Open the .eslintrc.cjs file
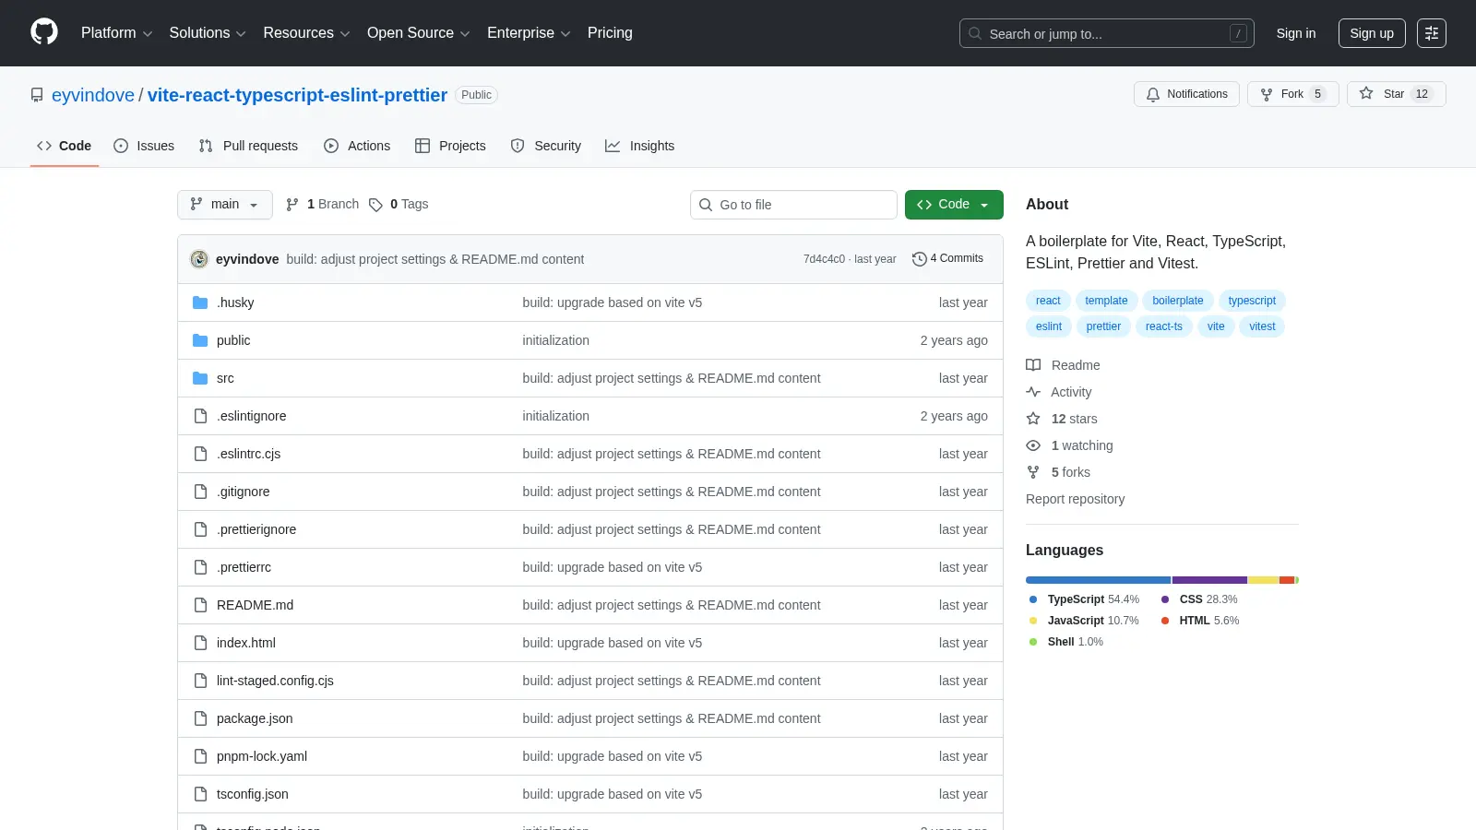 point(248,454)
